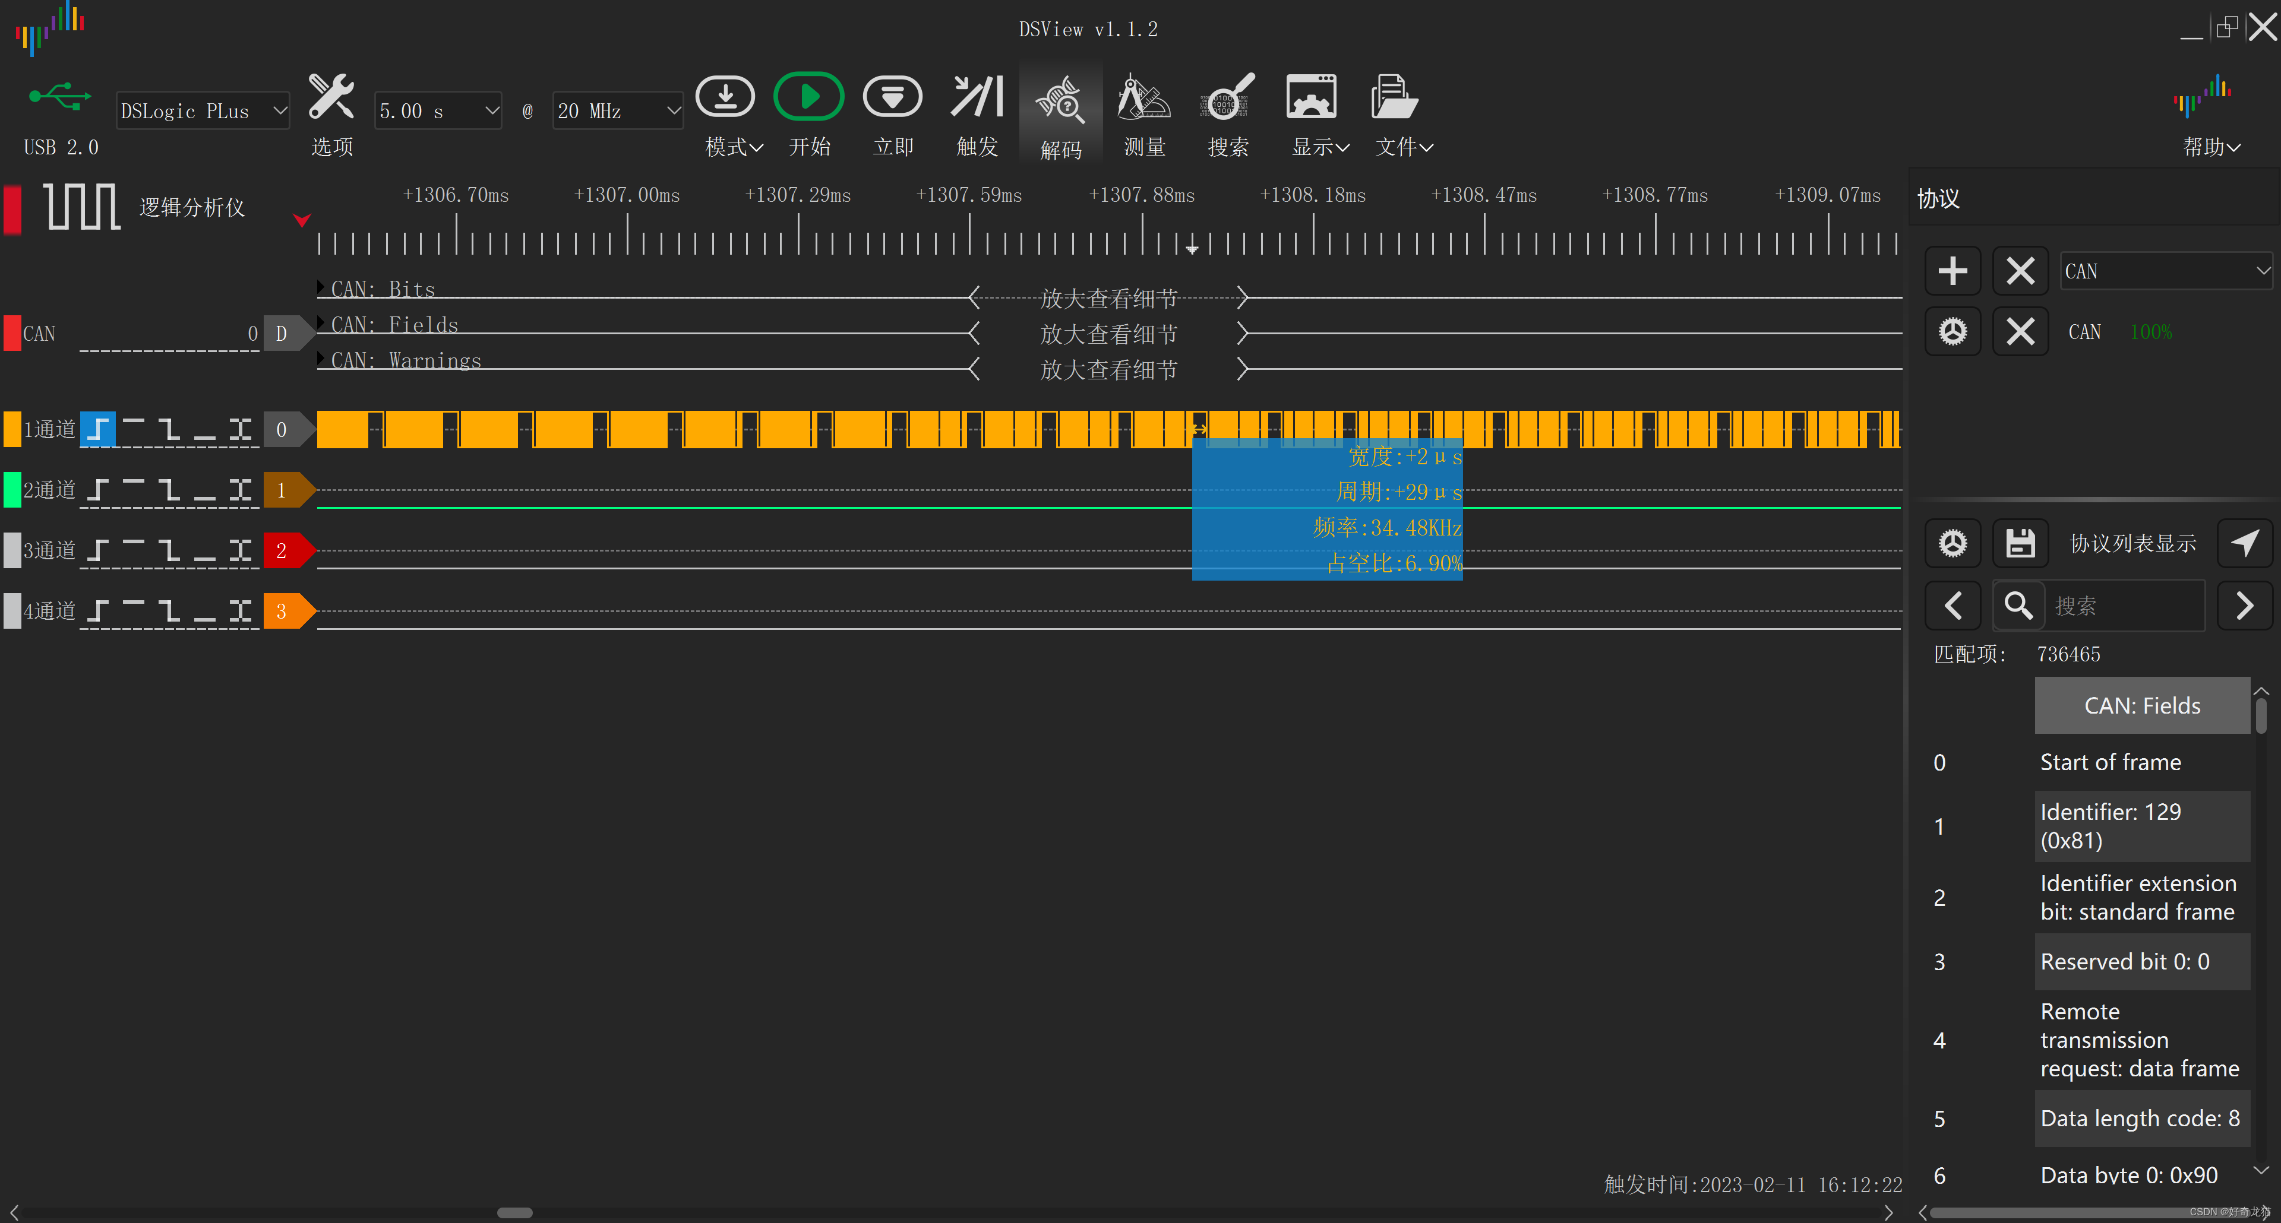Select the 显示 display menu
2281x1223 pixels.
[1309, 115]
